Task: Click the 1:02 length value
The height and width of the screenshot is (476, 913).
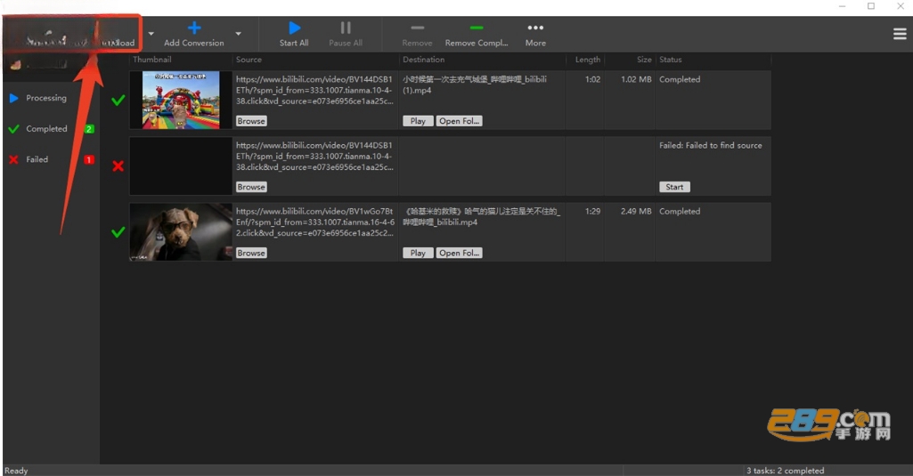Action: tap(592, 79)
